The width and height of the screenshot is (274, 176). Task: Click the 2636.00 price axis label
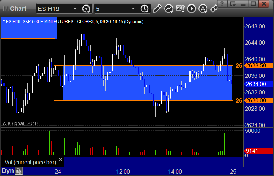click(255, 76)
